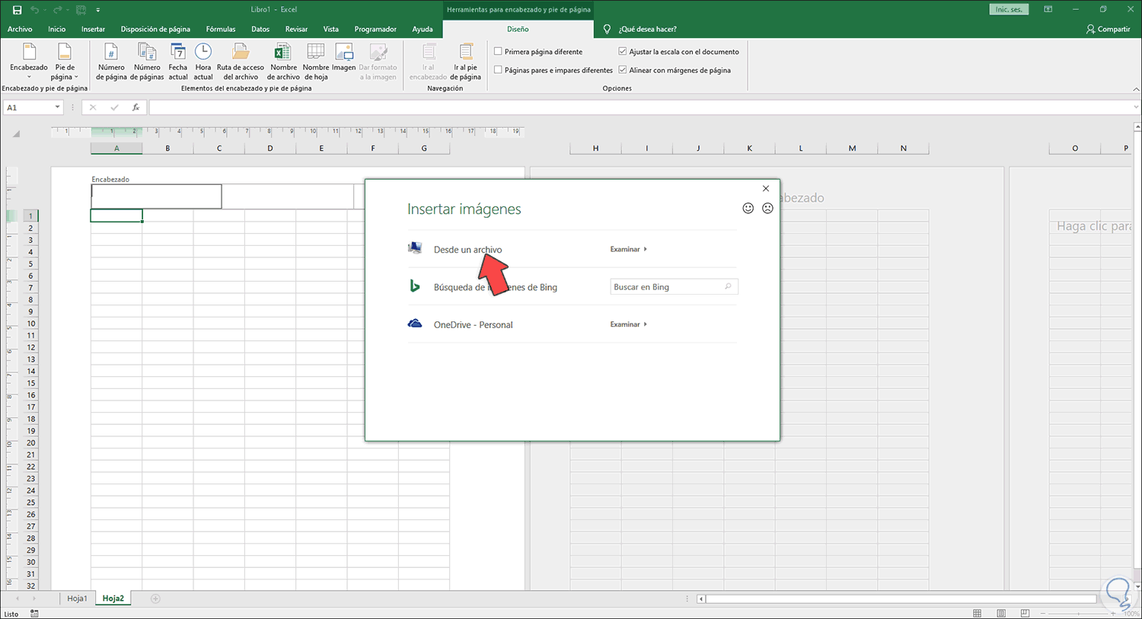1142x619 pixels.
Task: Click the Nombre de archivo icon
Action: pyautogui.click(x=283, y=61)
